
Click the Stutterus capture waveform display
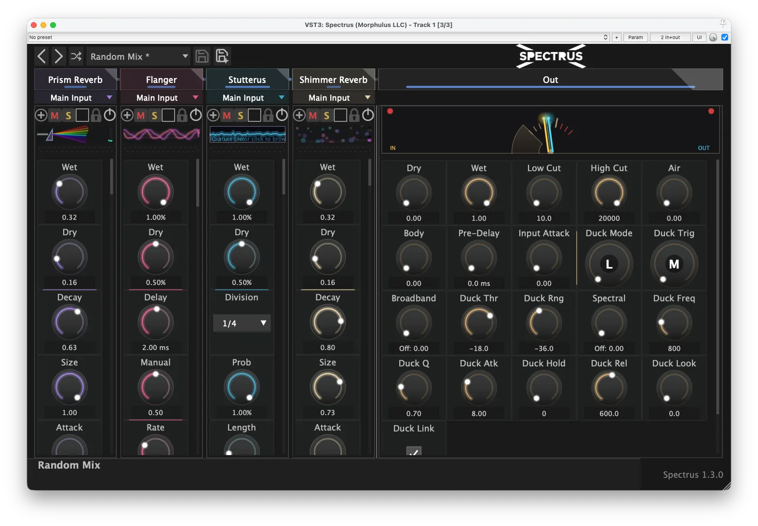(247, 135)
